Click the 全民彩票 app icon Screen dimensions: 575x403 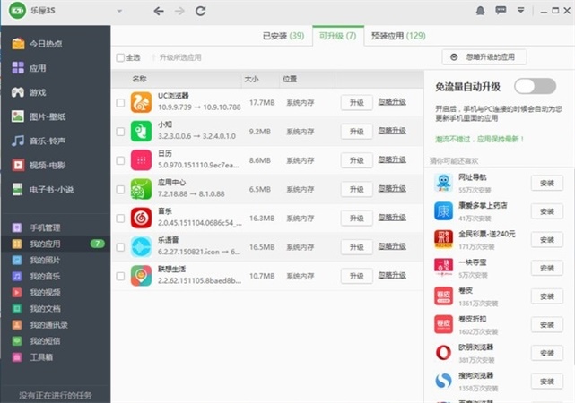443,239
